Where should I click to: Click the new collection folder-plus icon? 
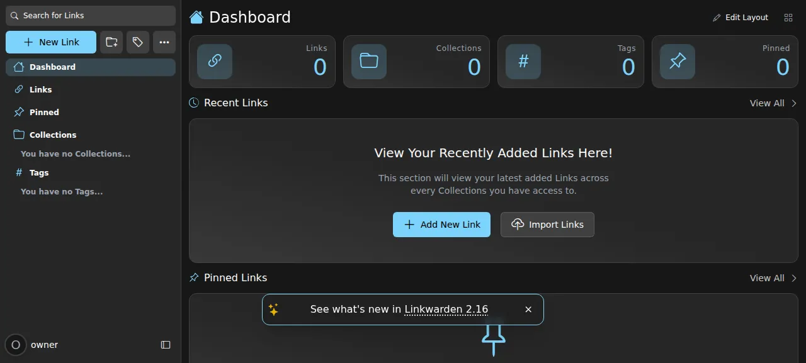pyautogui.click(x=111, y=42)
